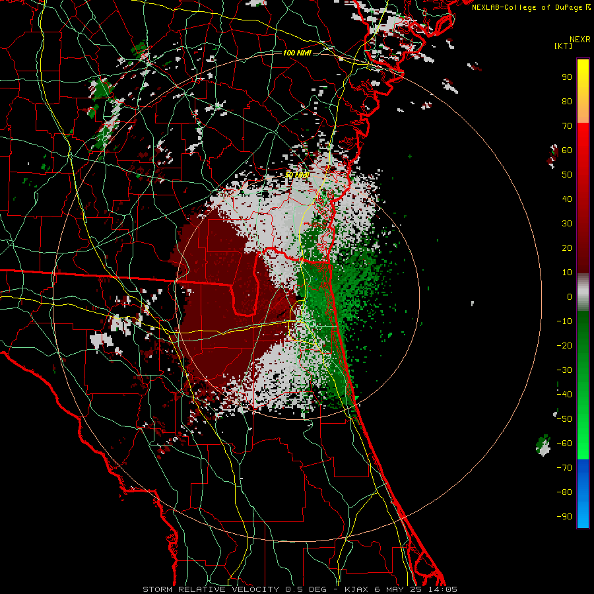The image size is (594, 594).
Task: Click the -80 value on velocity scale
Action: [564, 492]
